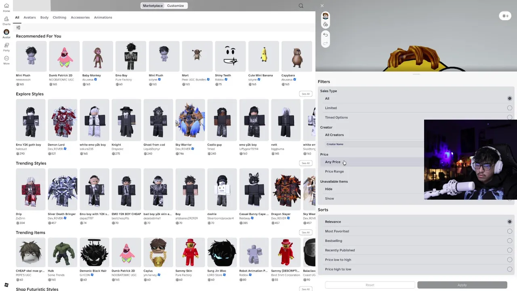Open the Demonic Black Hair item
The height and width of the screenshot is (291, 517).
pos(94,253)
